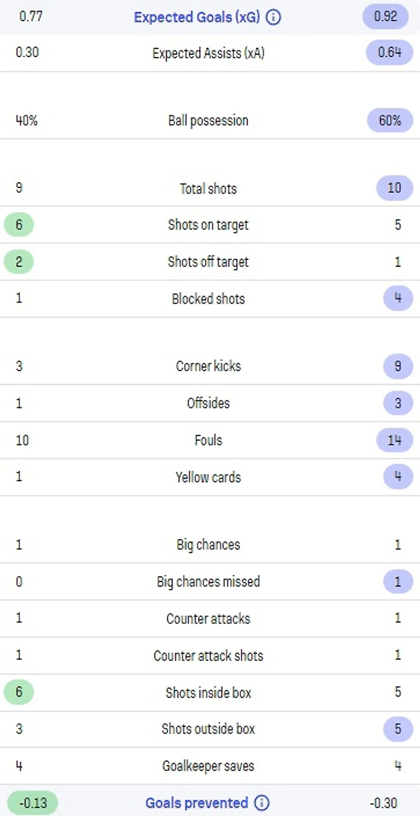This screenshot has height=816, width=420.
Task: Click the highlighted 14 Fouls badge
Action: pos(394,440)
